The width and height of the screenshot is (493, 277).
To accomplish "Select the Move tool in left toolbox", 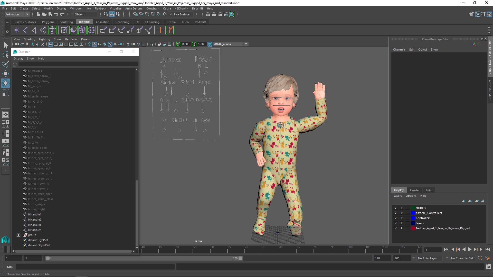I will (5, 74).
